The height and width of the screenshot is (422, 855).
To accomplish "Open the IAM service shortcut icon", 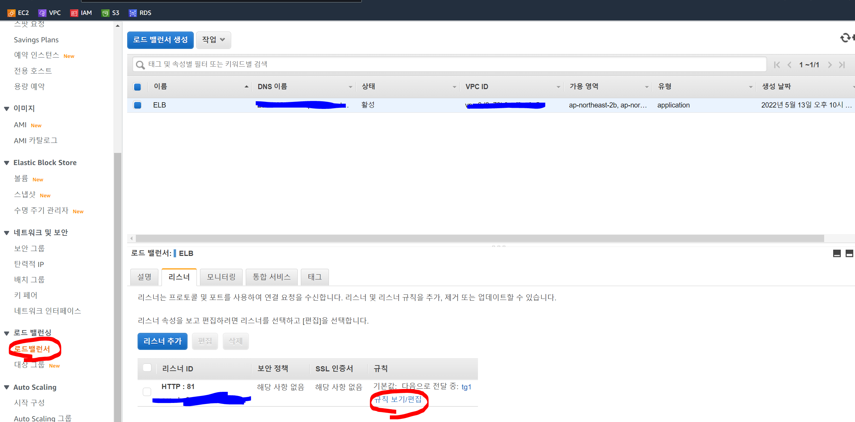I will [x=74, y=13].
